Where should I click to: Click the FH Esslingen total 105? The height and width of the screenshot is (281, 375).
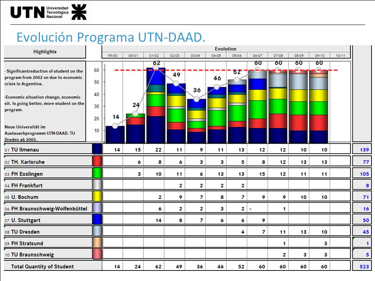pyautogui.click(x=364, y=174)
